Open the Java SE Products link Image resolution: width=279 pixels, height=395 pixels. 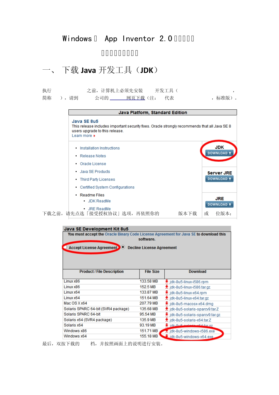pos(95,172)
